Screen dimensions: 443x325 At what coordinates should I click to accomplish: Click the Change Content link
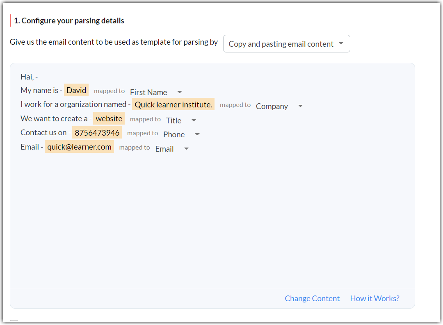(312, 298)
